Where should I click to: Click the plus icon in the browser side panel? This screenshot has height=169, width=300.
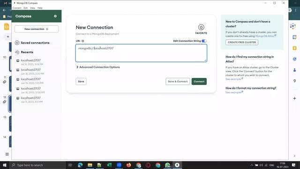click(295, 98)
